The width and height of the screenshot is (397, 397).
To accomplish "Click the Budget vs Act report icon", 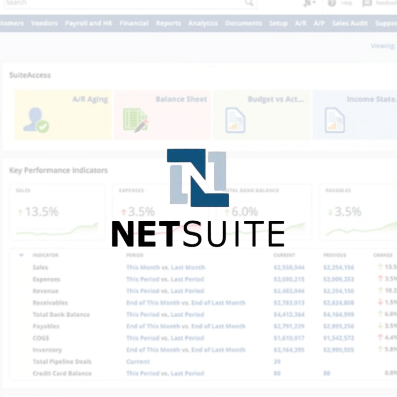I will [x=235, y=121].
